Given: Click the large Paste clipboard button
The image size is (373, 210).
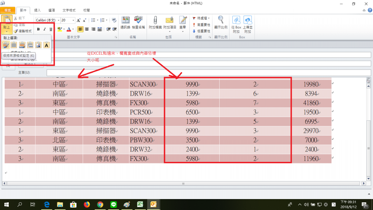Looking at the screenshot, I should point(7,19).
